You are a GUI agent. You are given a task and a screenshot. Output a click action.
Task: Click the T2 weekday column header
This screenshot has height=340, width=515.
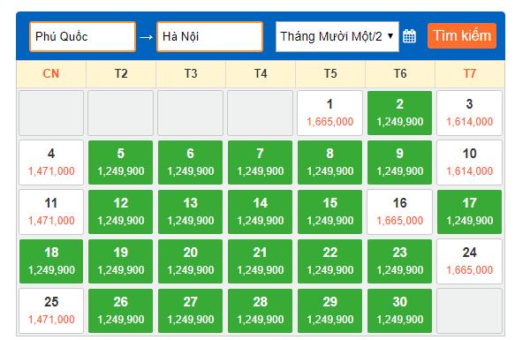pos(121,73)
